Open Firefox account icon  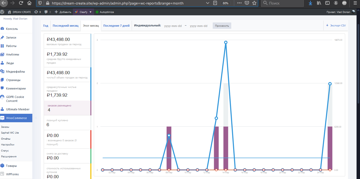pos(336,3)
